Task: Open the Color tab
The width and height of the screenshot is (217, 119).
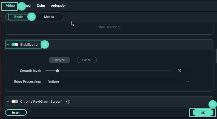Action: coord(41,6)
